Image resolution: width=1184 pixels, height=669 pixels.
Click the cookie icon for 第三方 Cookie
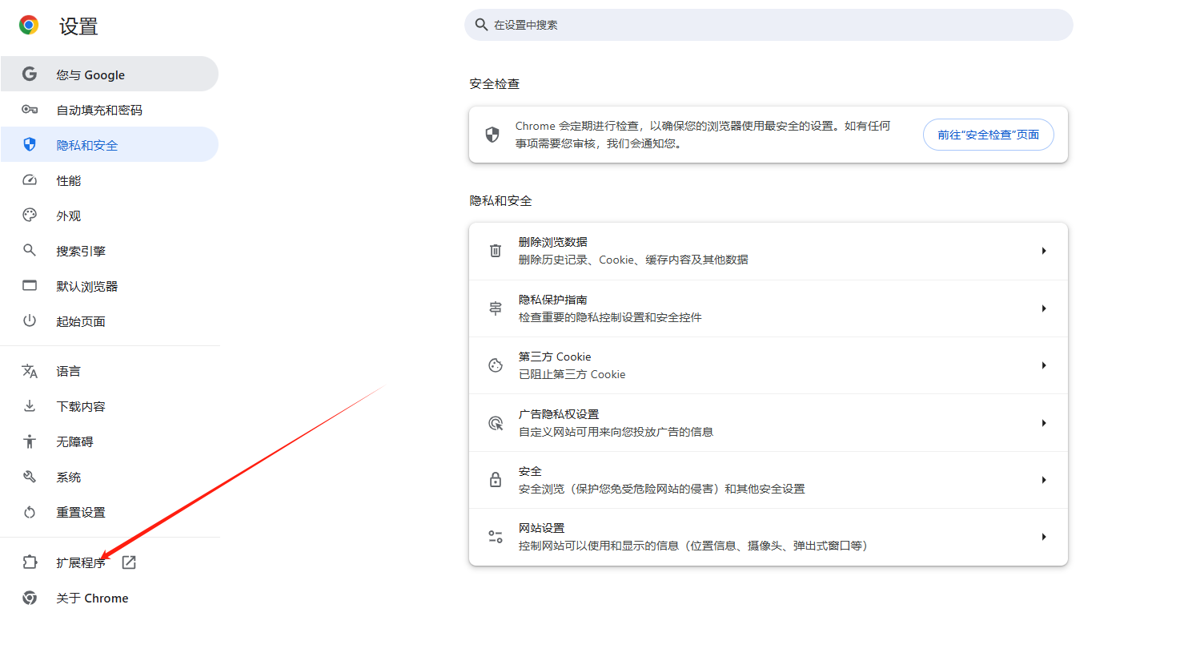tap(496, 365)
